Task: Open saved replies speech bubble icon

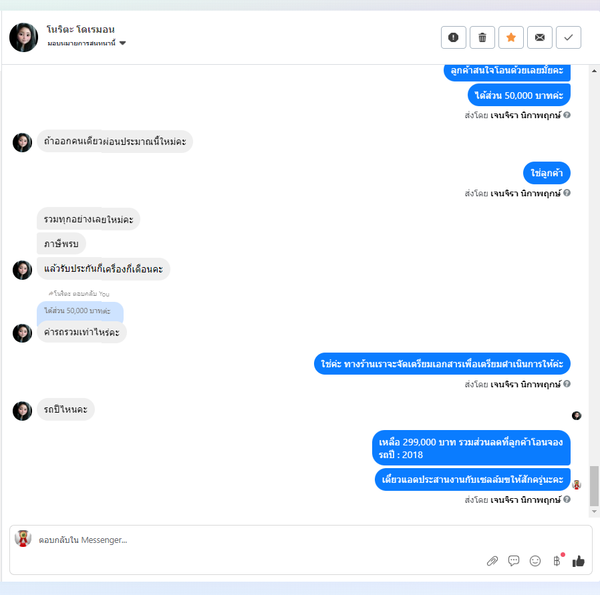Action: [514, 561]
